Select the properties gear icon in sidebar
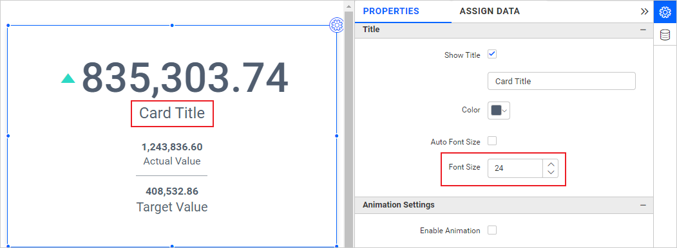The image size is (677, 248). (665, 12)
